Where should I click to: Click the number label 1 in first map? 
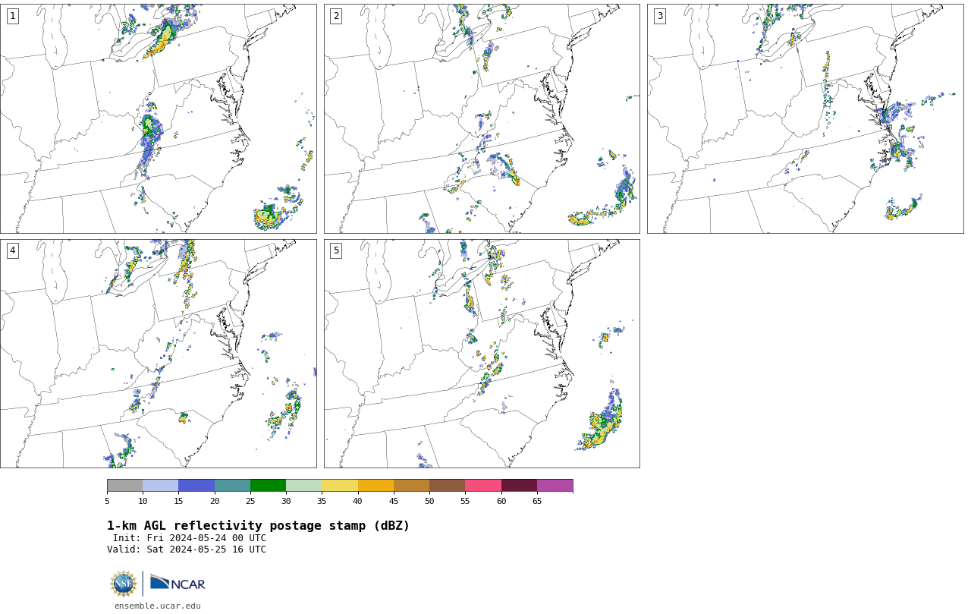(12, 16)
